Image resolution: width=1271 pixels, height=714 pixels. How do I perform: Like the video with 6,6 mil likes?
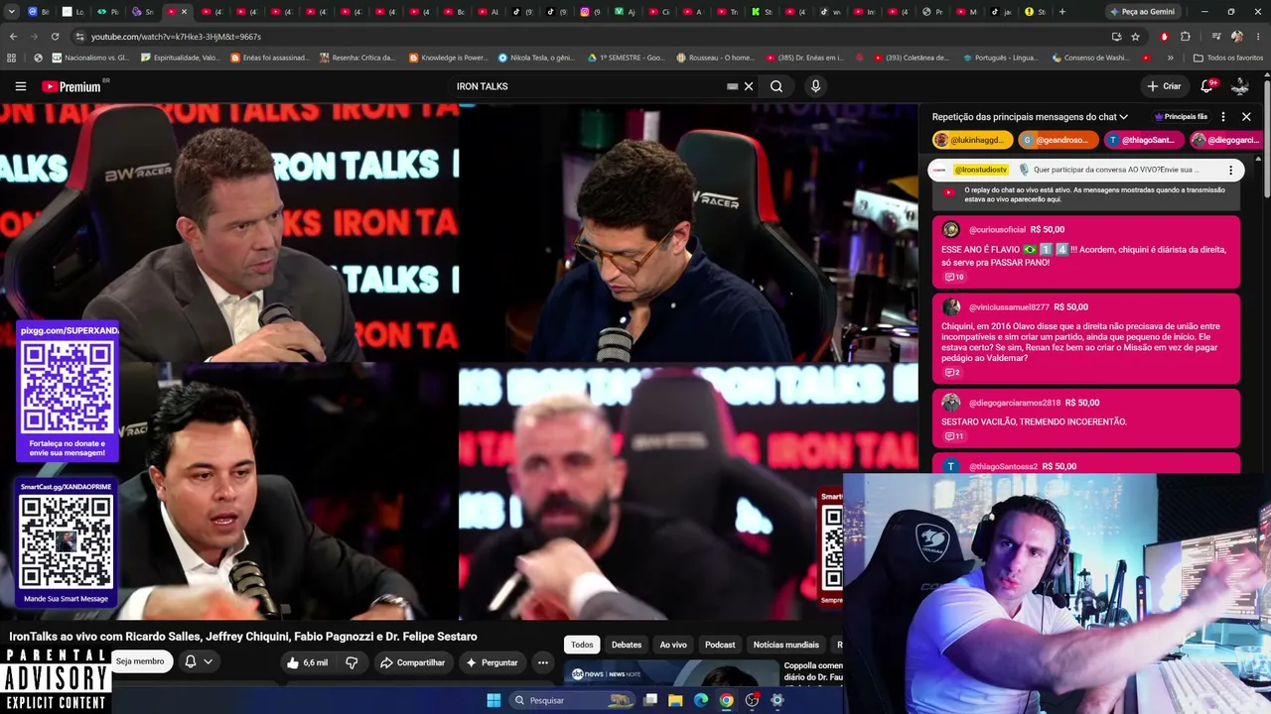click(307, 662)
